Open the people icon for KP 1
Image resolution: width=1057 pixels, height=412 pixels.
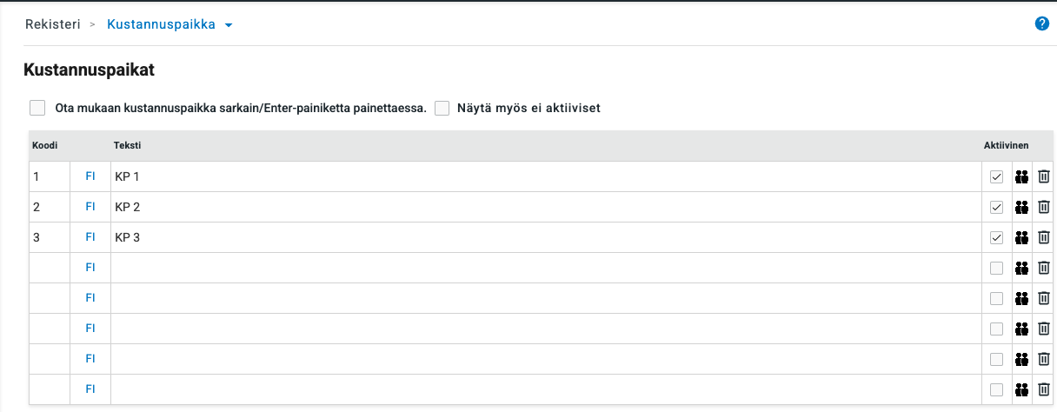point(1022,176)
